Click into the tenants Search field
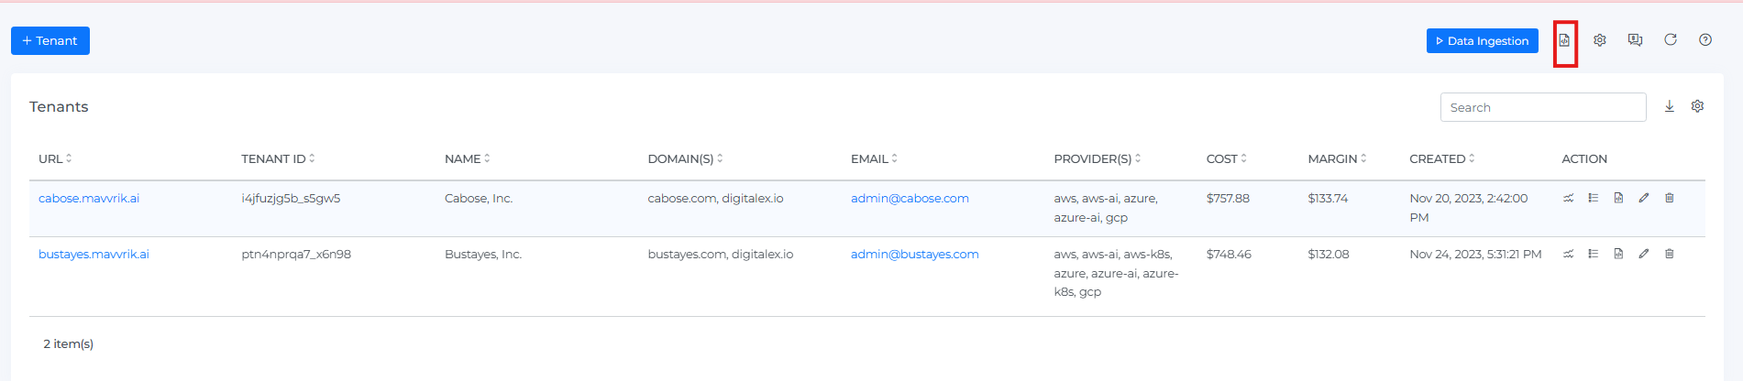 click(1543, 107)
